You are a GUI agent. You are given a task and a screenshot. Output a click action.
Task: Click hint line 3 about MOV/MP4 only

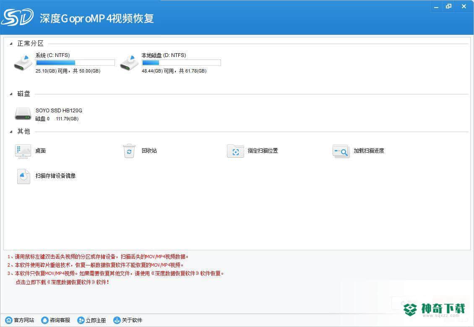(x=116, y=273)
